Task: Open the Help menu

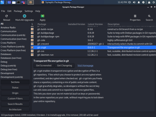Action: point(38,11)
